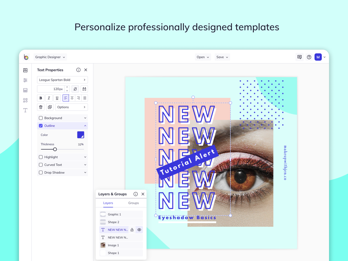The image size is (348, 261).
Task: Select the Image 1 layer
Action: click(x=121, y=245)
